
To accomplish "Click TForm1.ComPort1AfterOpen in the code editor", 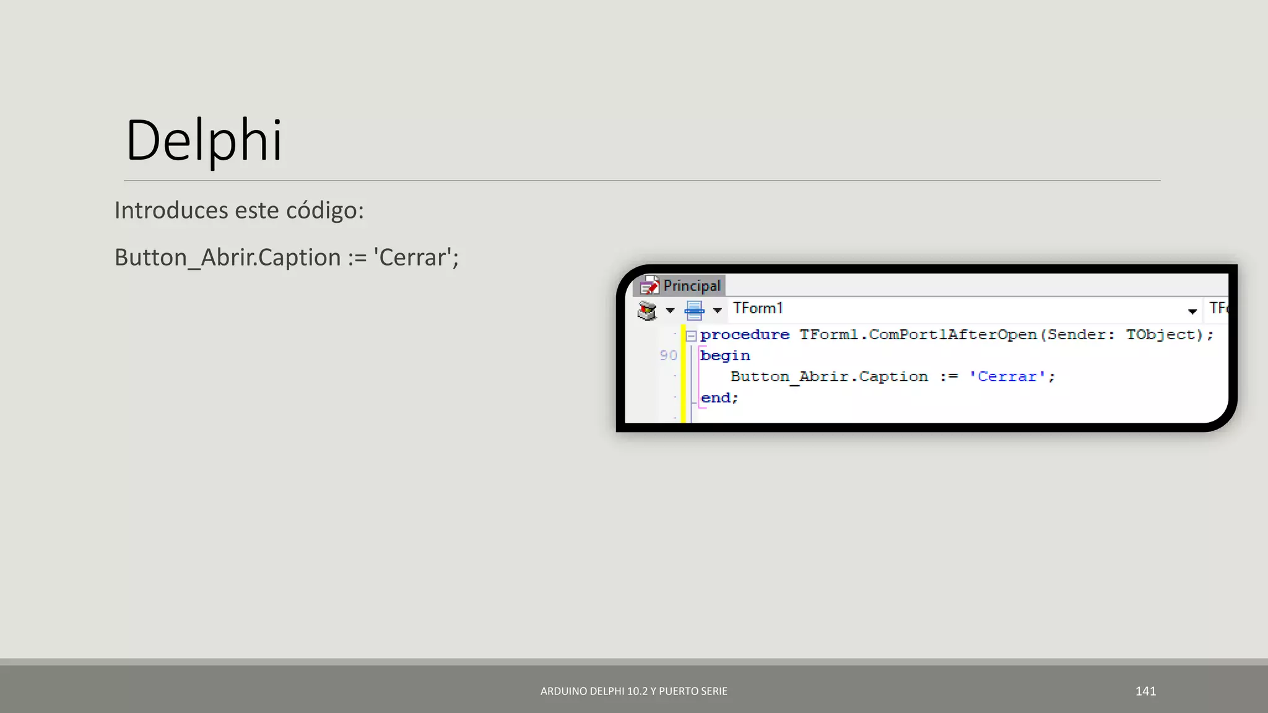I will point(918,335).
